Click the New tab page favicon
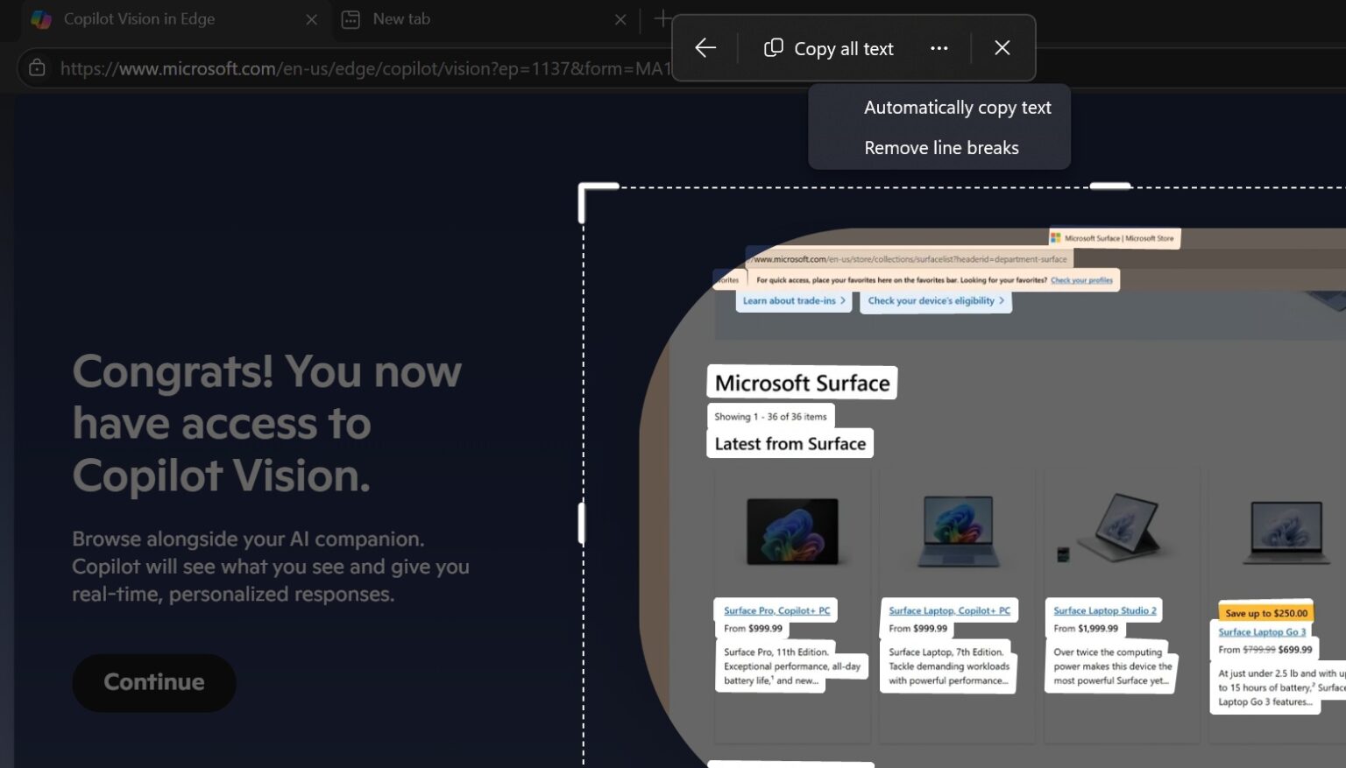 (x=351, y=18)
